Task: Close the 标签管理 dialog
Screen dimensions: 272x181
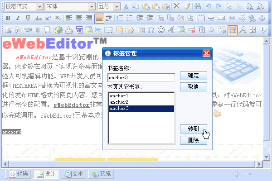Action: point(206,53)
